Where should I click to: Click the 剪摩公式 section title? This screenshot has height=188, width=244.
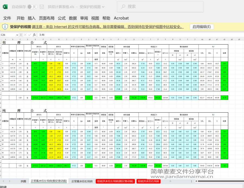pos(24,42)
